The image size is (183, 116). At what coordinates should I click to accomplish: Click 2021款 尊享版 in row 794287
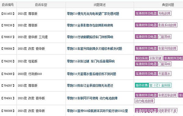27,85
